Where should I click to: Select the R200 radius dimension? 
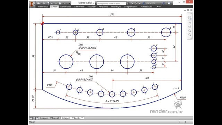pyautogui.click(x=183, y=98)
